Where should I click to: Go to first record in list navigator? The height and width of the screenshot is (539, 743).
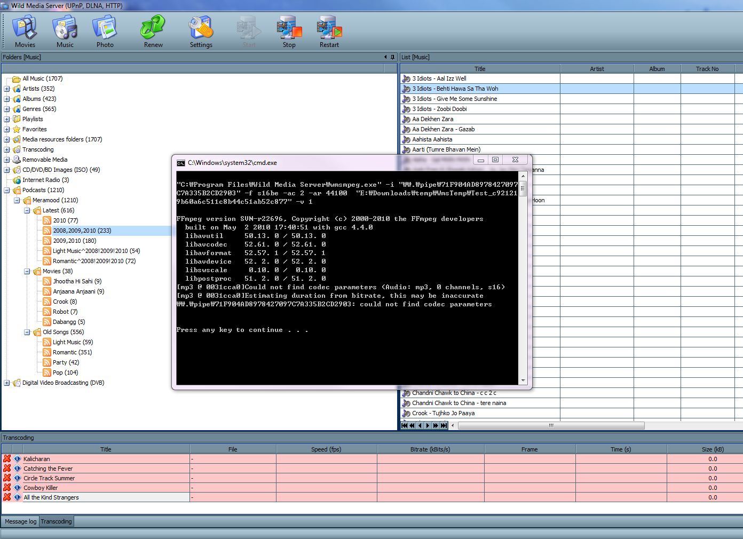point(405,425)
